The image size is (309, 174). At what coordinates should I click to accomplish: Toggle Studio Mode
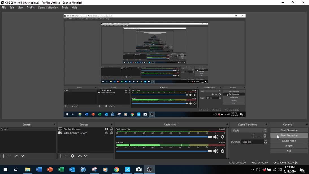[289, 141]
